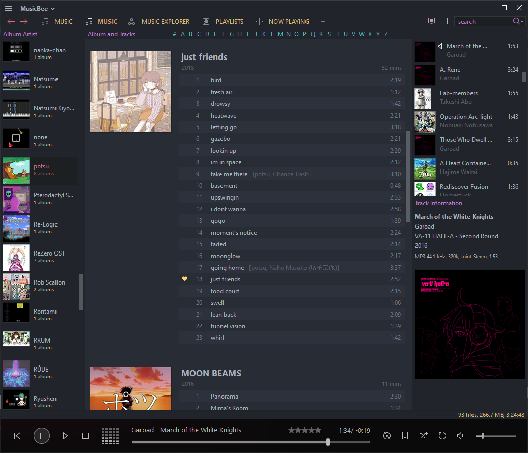
Task: Open the Album Artist panel header menu
Action: 20,34
